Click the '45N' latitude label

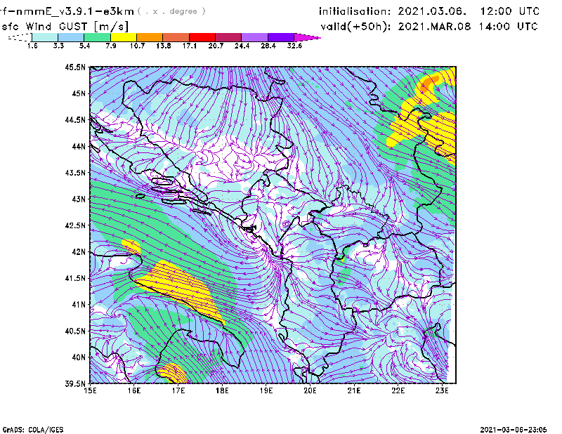(x=79, y=93)
